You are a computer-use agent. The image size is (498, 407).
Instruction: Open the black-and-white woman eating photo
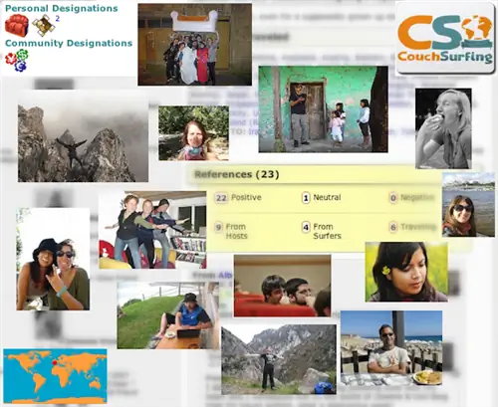443,128
